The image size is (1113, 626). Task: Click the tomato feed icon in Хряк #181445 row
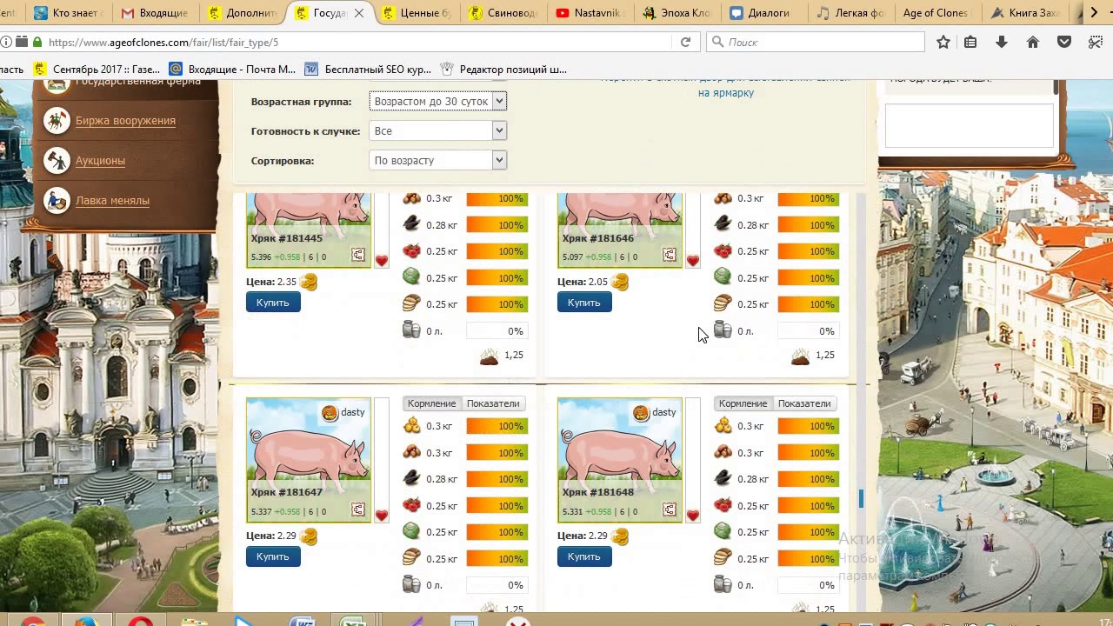412,251
